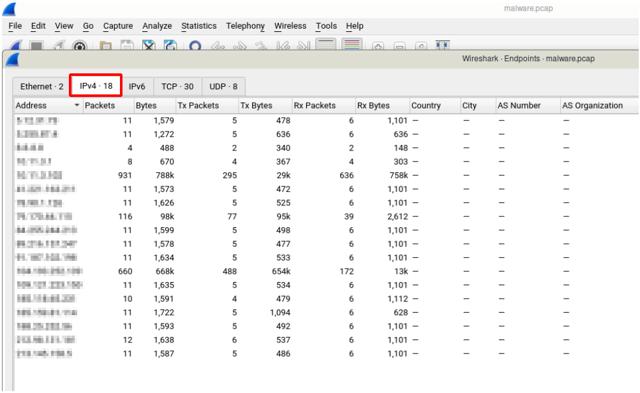Open the Go menu

pos(88,26)
